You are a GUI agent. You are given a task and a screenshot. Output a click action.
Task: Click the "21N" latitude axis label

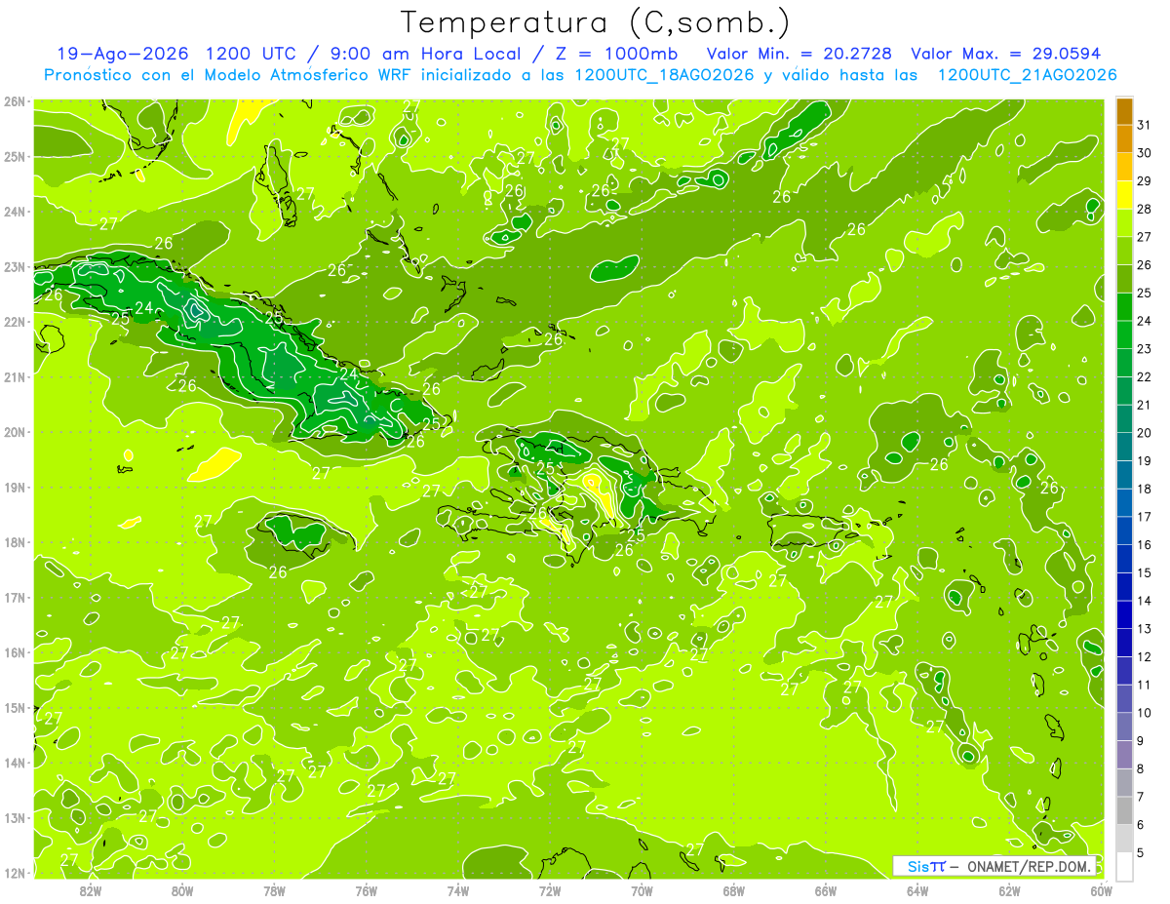pos(15,376)
